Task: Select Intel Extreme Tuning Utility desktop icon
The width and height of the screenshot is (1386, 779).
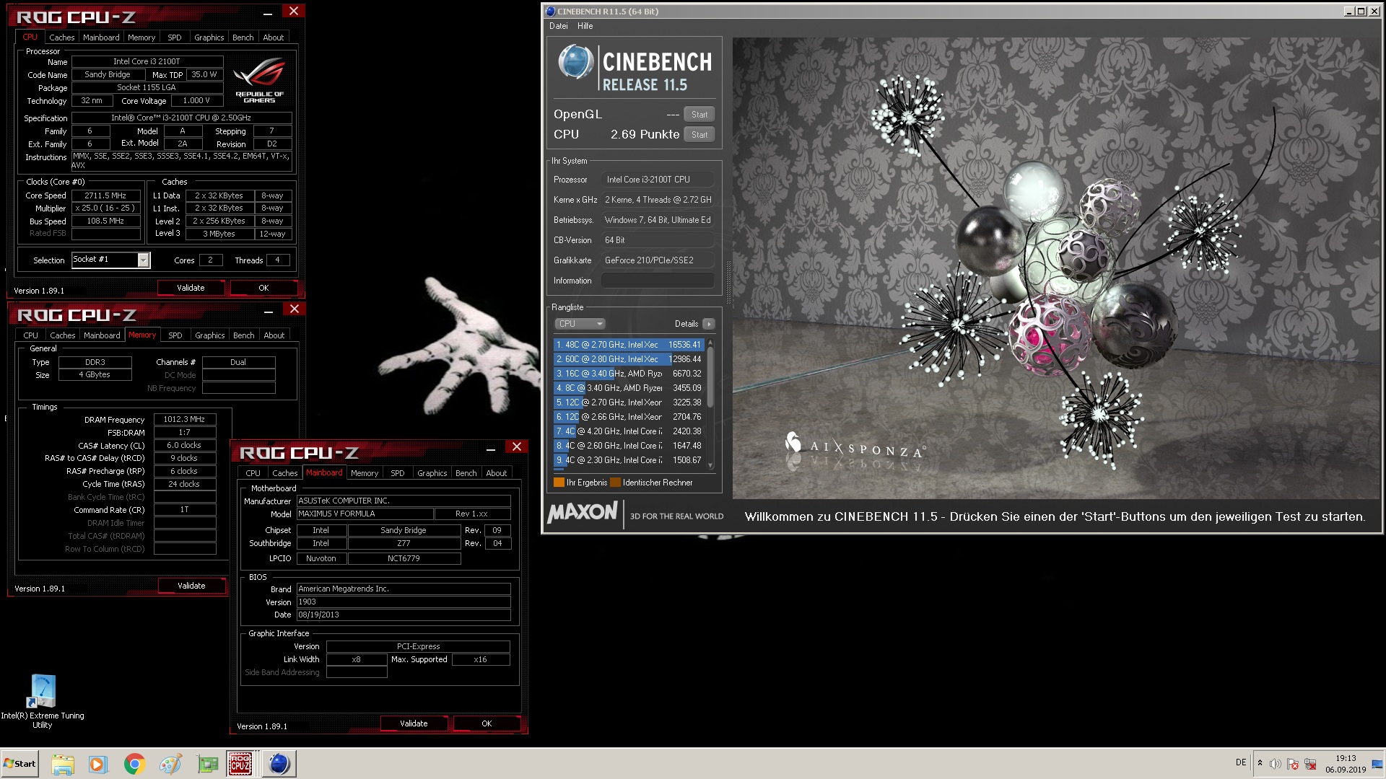Action: [x=43, y=701]
